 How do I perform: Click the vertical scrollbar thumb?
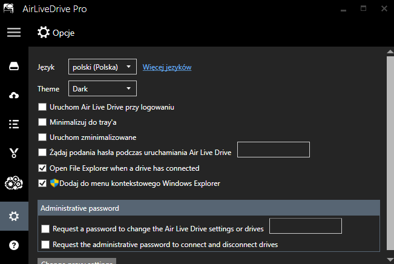(x=390, y=153)
